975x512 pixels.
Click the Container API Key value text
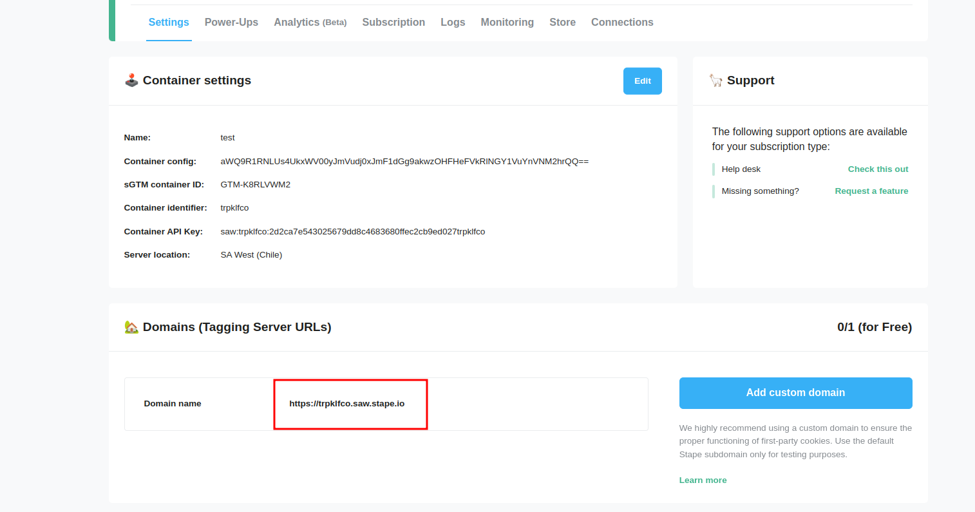[x=353, y=231]
